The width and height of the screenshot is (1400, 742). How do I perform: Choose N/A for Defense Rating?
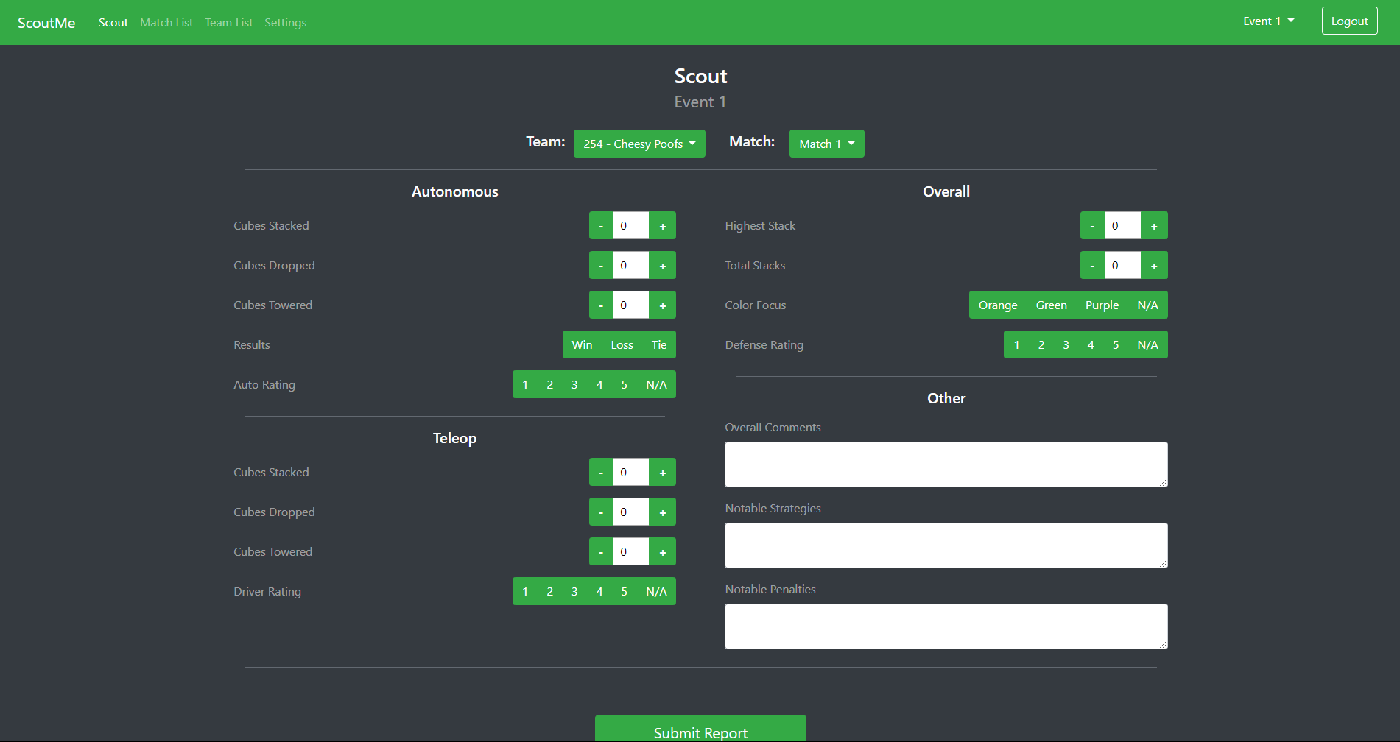(1147, 344)
